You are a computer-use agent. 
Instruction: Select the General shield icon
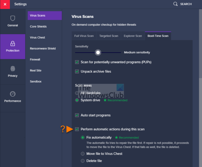click(13, 18)
